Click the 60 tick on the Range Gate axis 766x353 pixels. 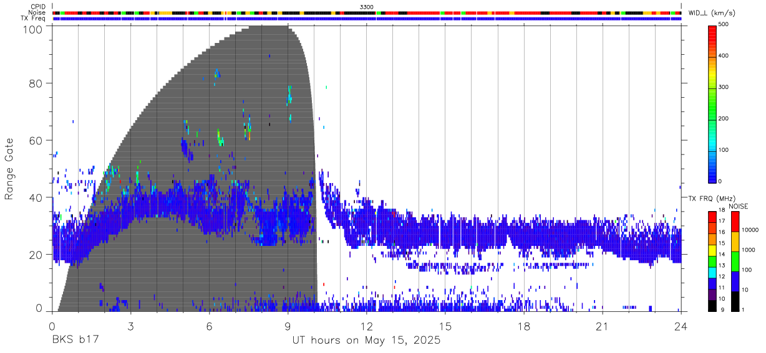35,141
